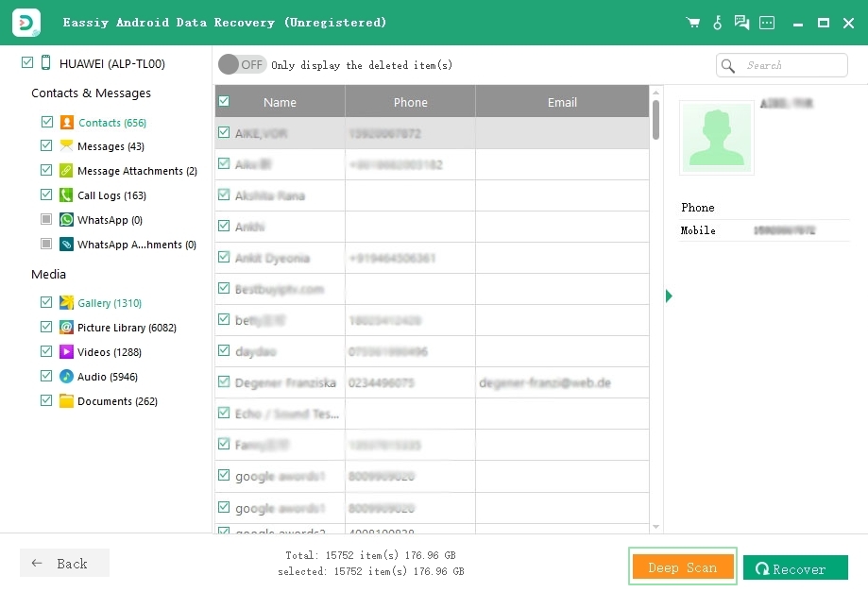Click the Contacts category icon
Screen dimensions: 868x592
tap(66, 123)
